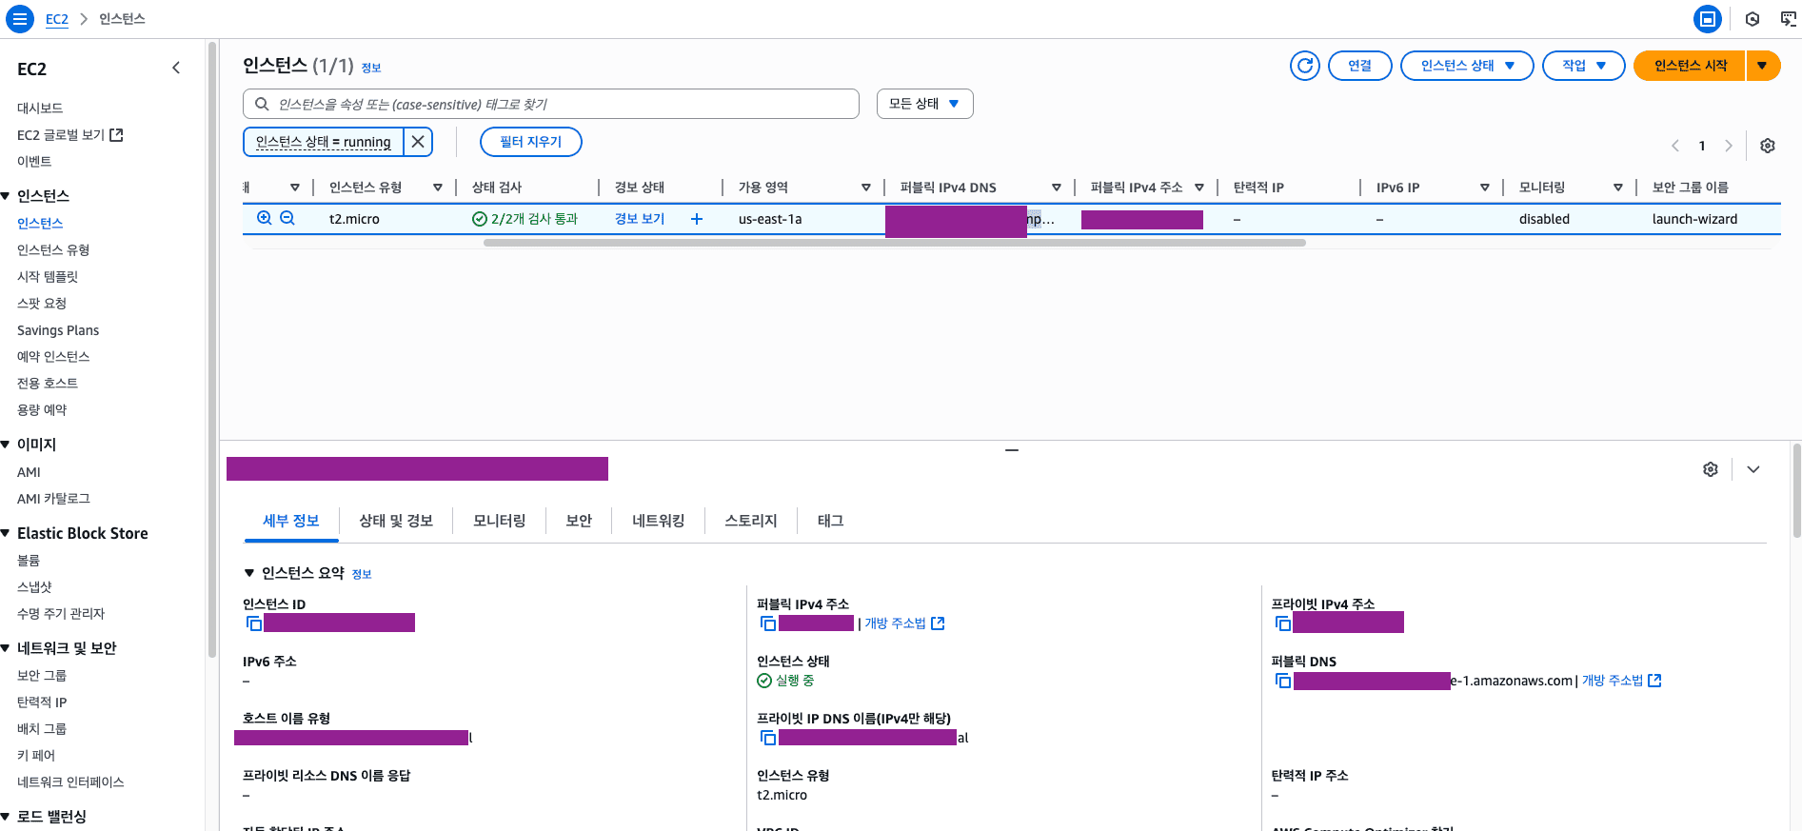Open the hamburger navigation menu
This screenshot has height=831, width=1802.
(x=19, y=19)
